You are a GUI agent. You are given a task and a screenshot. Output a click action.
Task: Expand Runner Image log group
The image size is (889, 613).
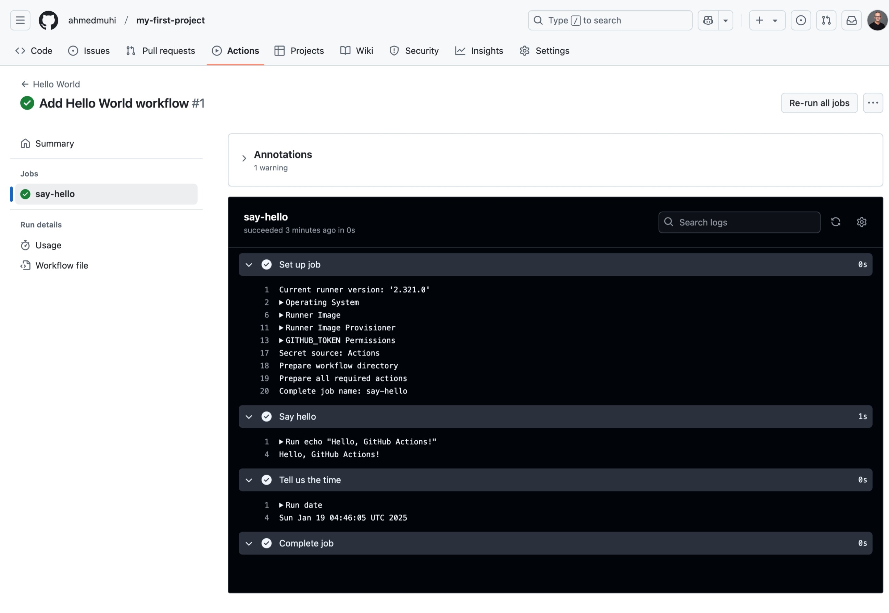(310, 315)
